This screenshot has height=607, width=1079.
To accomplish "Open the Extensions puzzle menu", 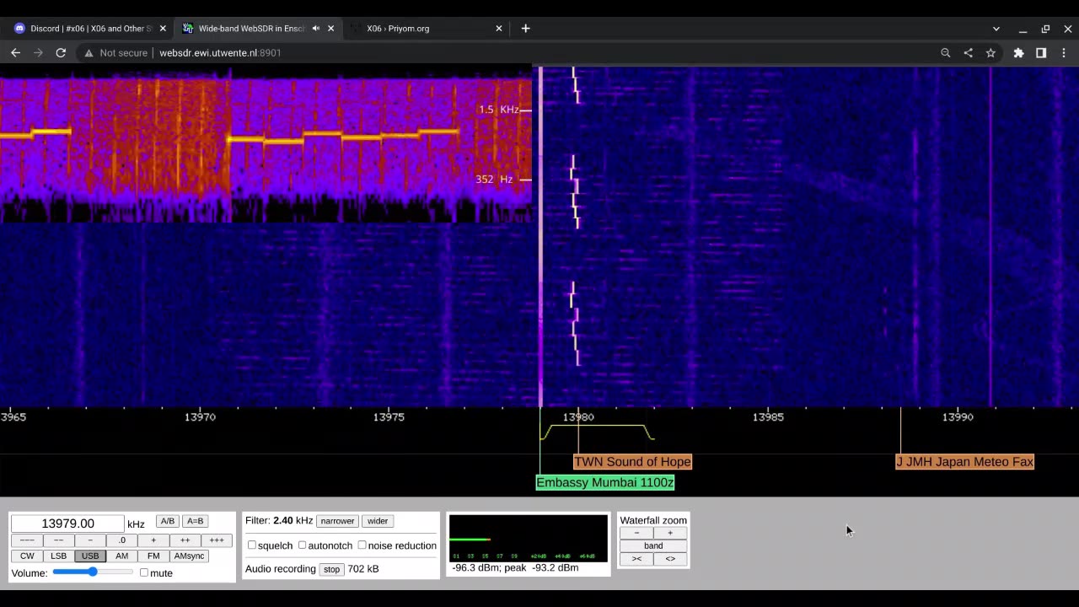I will (1018, 52).
